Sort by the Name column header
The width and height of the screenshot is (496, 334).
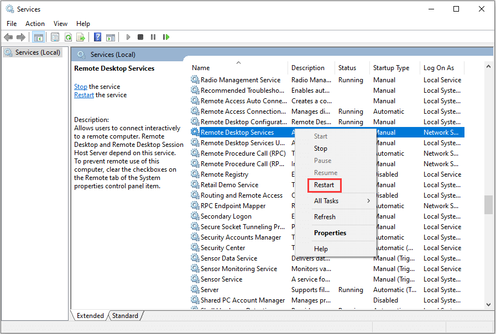pyautogui.click(x=238, y=68)
